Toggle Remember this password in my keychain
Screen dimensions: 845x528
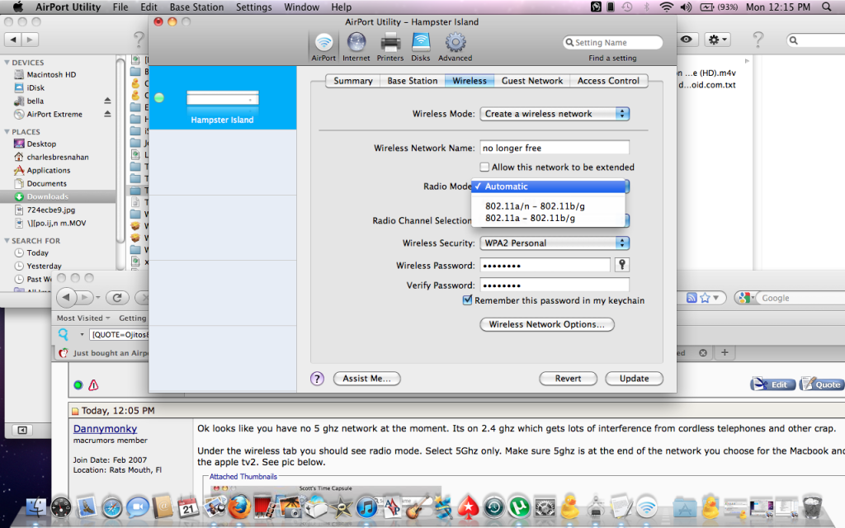(467, 300)
